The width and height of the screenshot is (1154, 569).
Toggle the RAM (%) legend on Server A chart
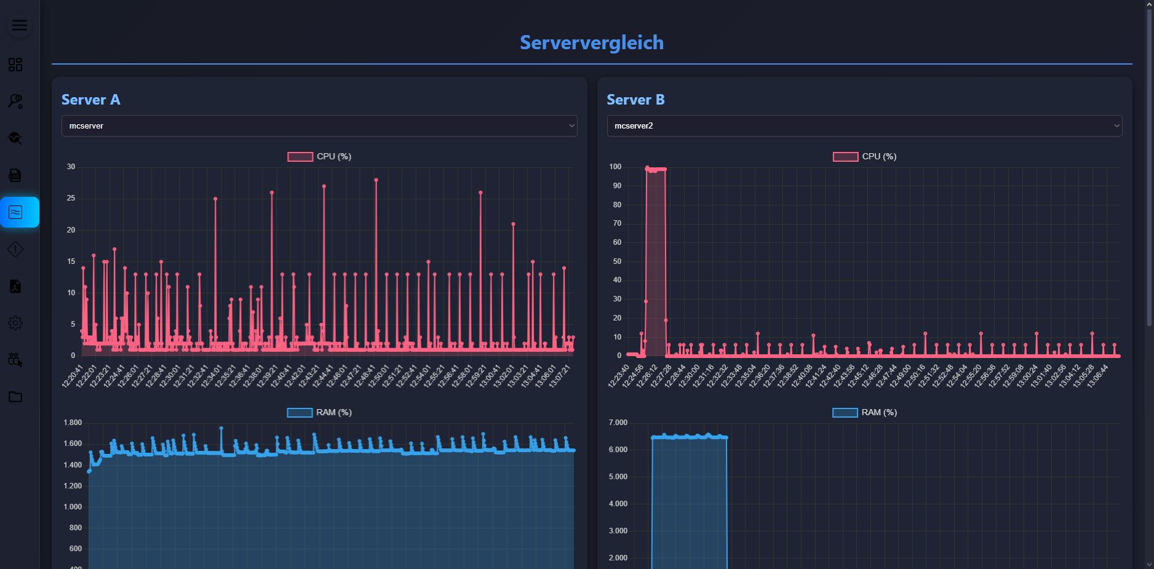[x=319, y=412]
